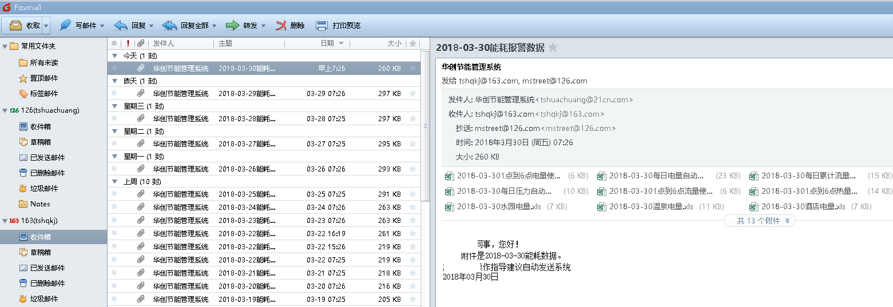
Task: Star the 03-26 07:26 email
Action: (x=412, y=169)
